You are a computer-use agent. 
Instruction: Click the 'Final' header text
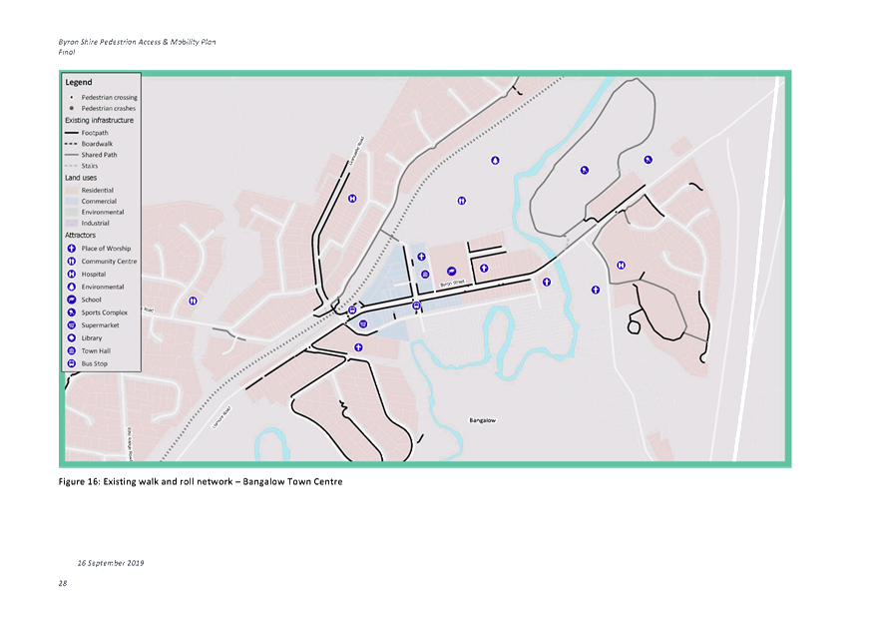(66, 52)
